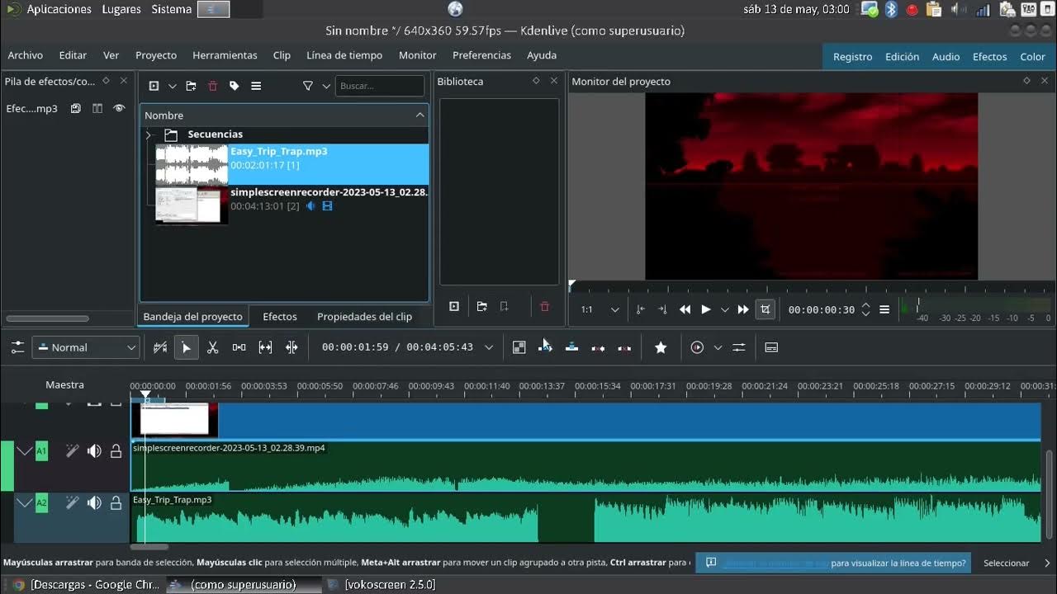This screenshot has height=594, width=1057.
Task: Open timecode format dropdown next to duration
Action: pyautogui.click(x=489, y=347)
